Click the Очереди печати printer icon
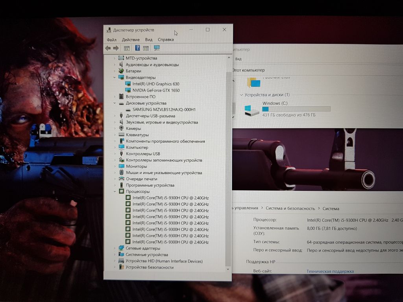The image size is (403, 302). tap(122, 179)
